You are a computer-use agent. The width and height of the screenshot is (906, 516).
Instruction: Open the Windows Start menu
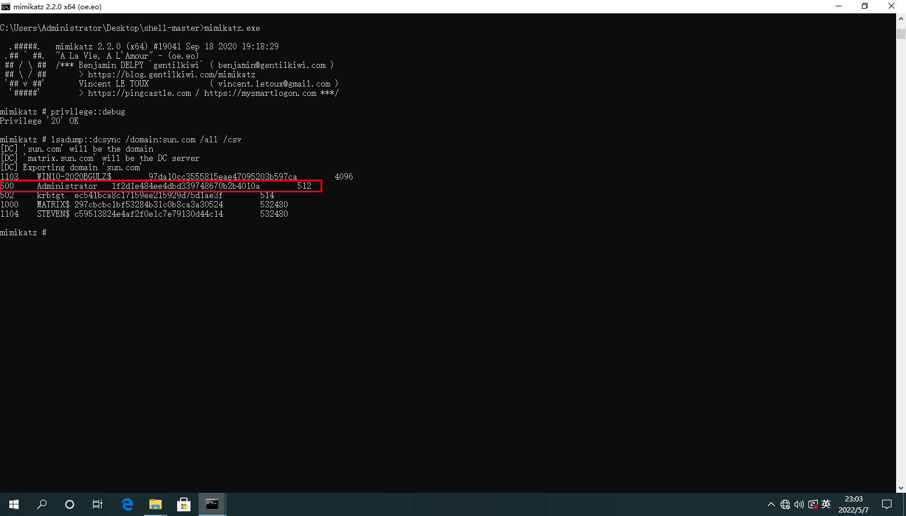(x=14, y=504)
